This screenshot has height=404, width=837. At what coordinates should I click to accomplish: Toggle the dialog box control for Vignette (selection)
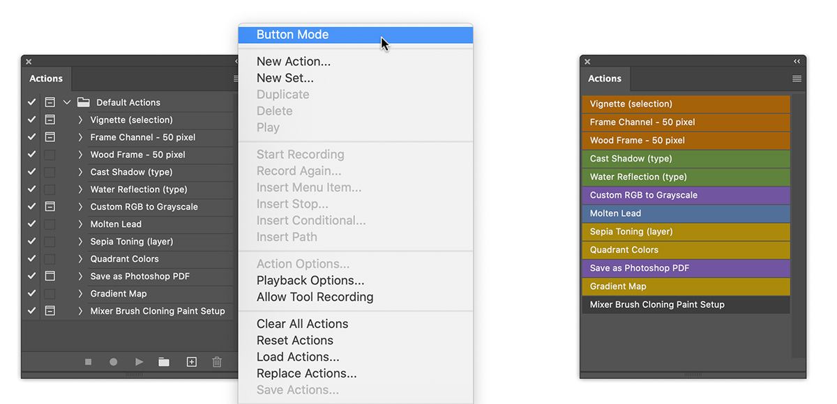(x=49, y=119)
